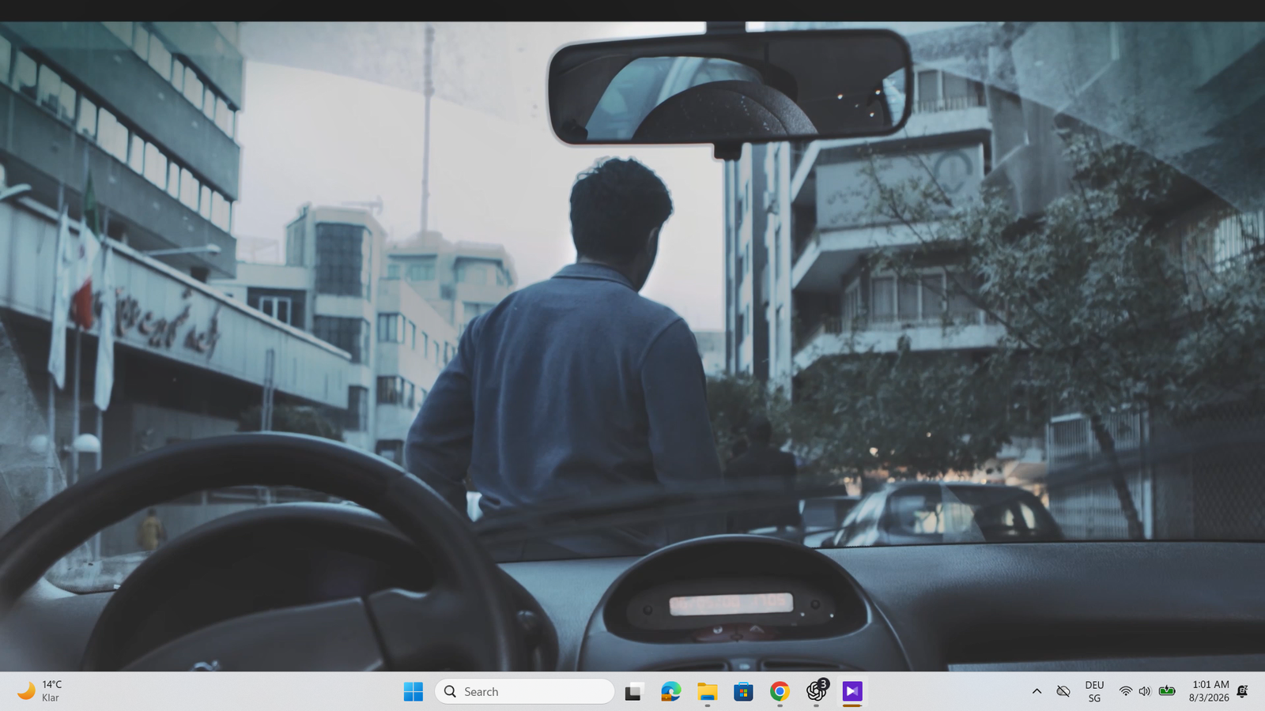Open Task View from the taskbar
The width and height of the screenshot is (1265, 711).
(633, 691)
